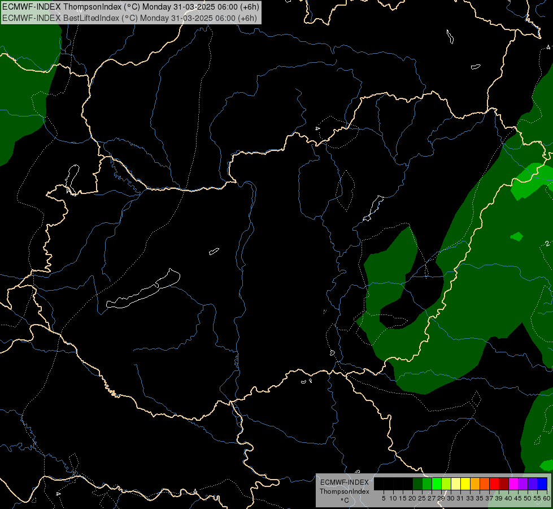The height and width of the screenshot is (509, 553).
Task: Select the magenta legend swatch (40-45)
Action: coord(513,484)
